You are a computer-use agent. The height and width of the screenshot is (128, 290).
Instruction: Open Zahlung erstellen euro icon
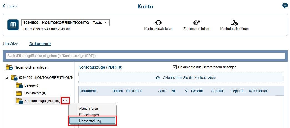(x=196, y=23)
